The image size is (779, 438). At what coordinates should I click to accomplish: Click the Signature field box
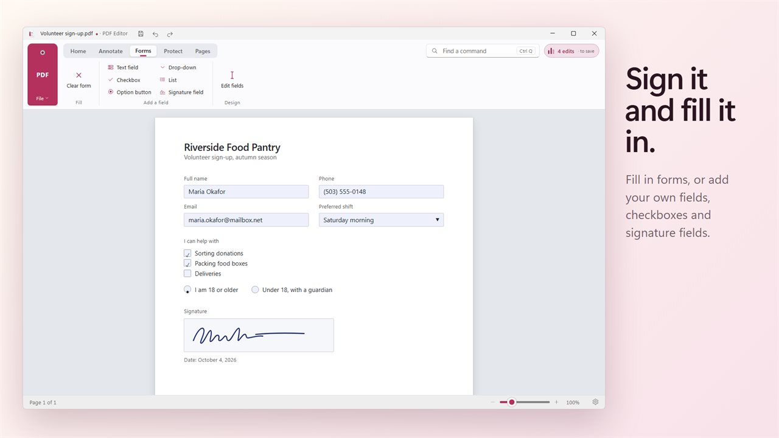(259, 335)
